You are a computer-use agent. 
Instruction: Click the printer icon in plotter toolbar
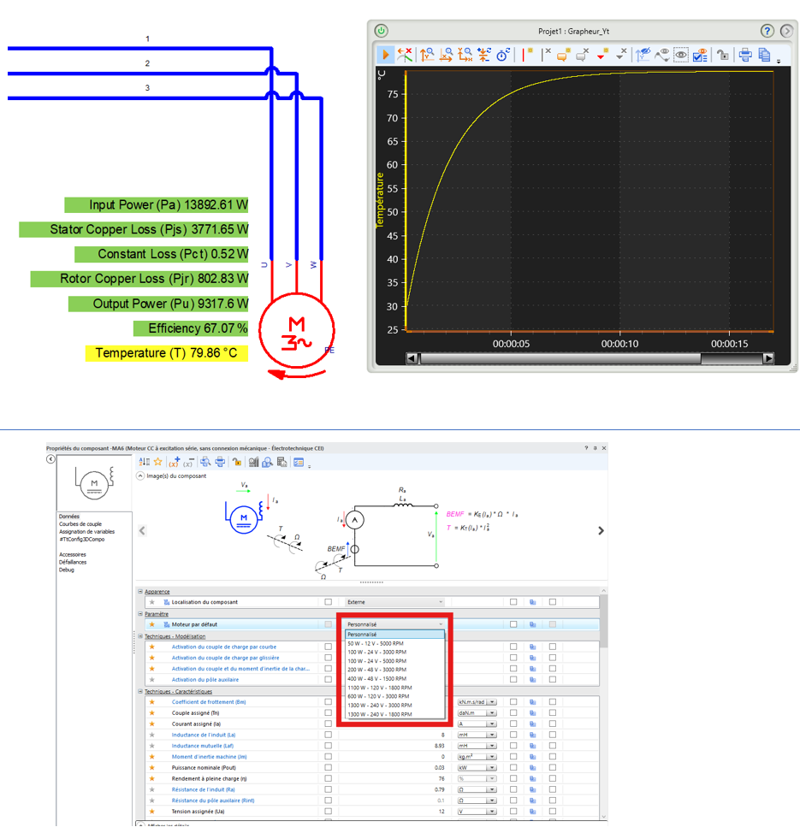tap(744, 55)
